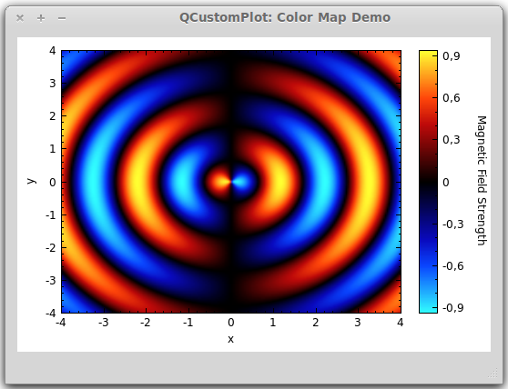Close the Color Map Demo window
The height and width of the screenshot is (389, 508).
tap(20, 18)
